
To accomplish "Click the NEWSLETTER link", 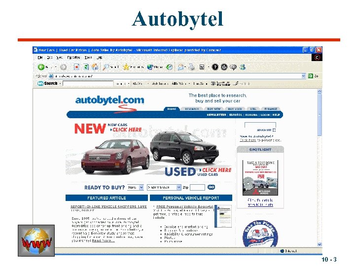I will [x=216, y=115].
